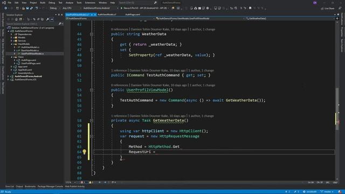Open the File menu
345x194 pixels.
point(10,3)
